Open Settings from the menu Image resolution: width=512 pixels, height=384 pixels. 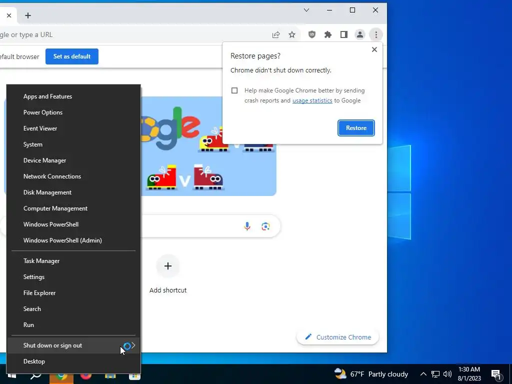pos(73,277)
